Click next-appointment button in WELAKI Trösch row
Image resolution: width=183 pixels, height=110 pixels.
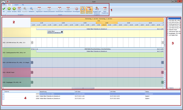click(x=162, y=72)
